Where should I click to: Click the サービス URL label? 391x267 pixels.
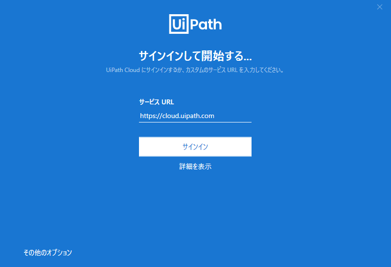pyautogui.click(x=157, y=102)
